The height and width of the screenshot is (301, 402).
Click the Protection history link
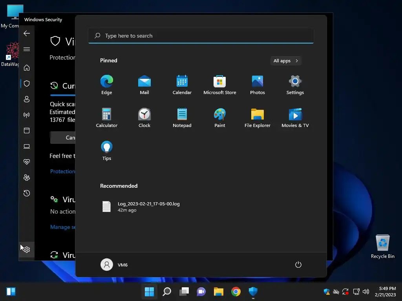(x=62, y=172)
